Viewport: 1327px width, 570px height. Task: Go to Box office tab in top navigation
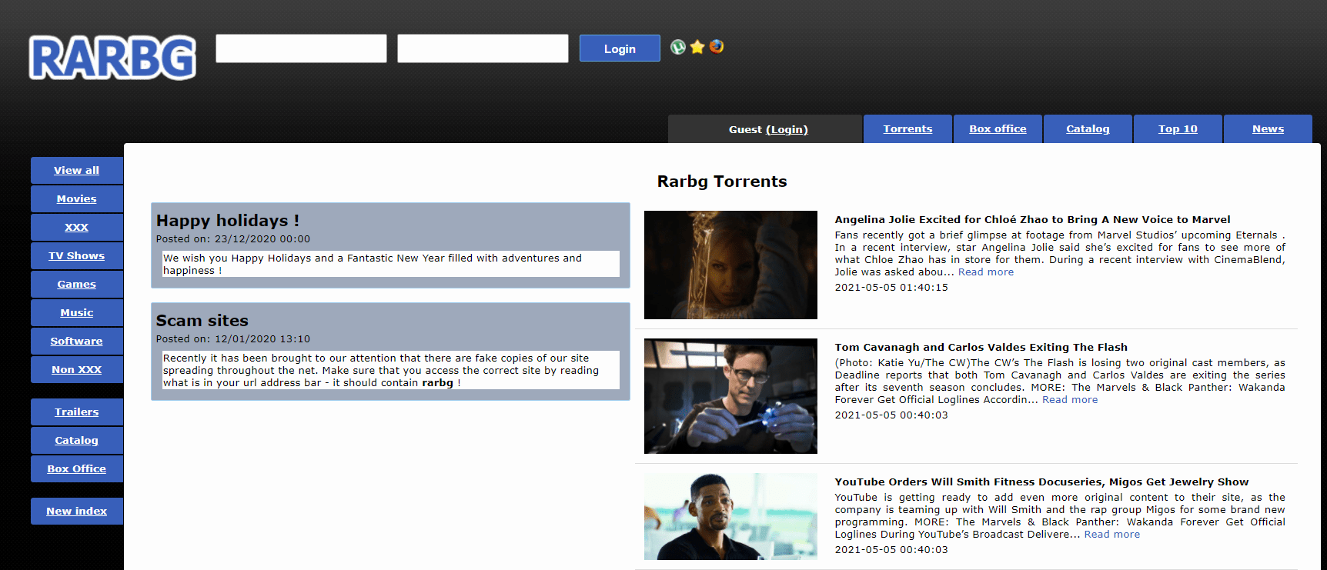pyautogui.click(x=998, y=129)
